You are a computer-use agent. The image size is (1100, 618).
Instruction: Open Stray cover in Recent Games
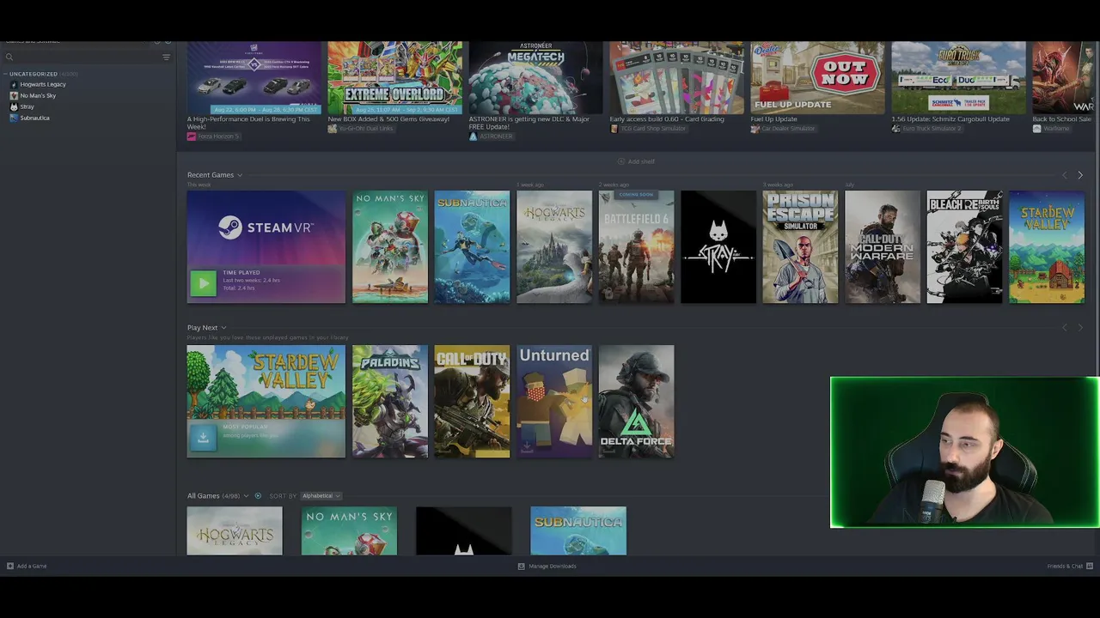pyautogui.click(x=718, y=247)
